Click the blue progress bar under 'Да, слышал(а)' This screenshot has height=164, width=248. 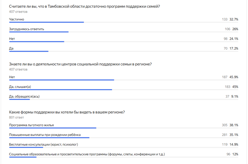pyautogui.click(x=61, y=90)
